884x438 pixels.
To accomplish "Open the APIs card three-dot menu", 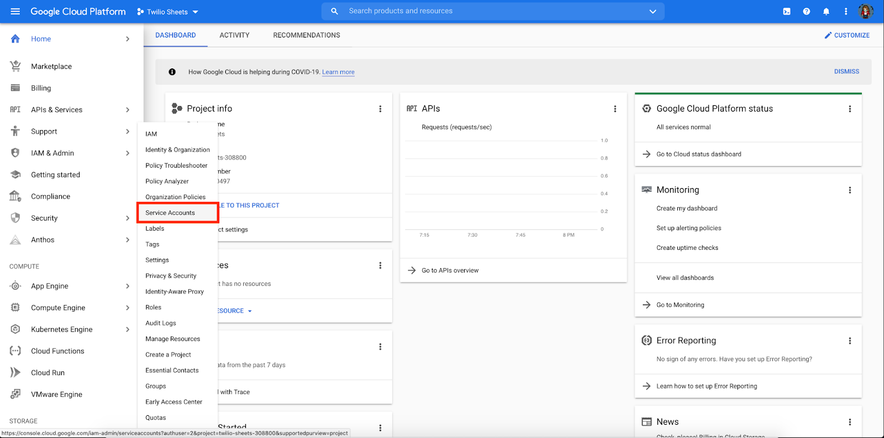I will 615,109.
